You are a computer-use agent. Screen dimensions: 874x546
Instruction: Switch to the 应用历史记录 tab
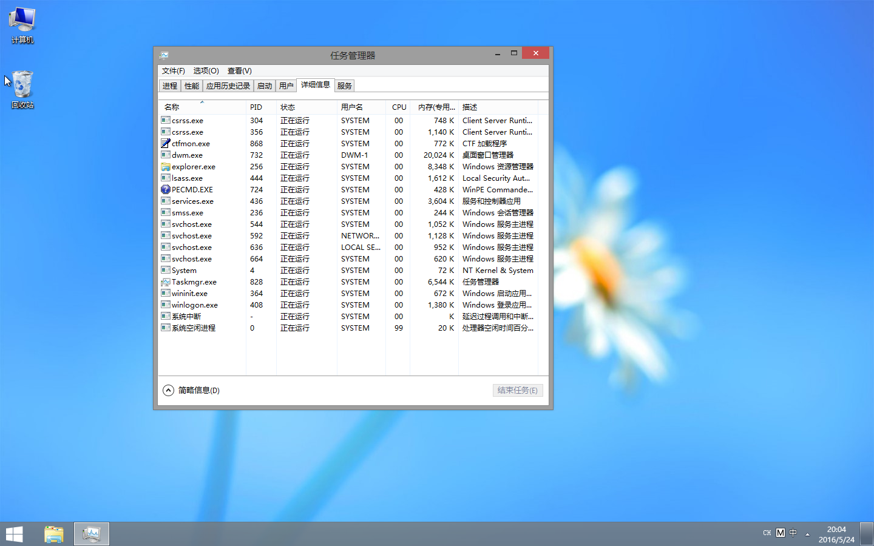[x=228, y=86]
